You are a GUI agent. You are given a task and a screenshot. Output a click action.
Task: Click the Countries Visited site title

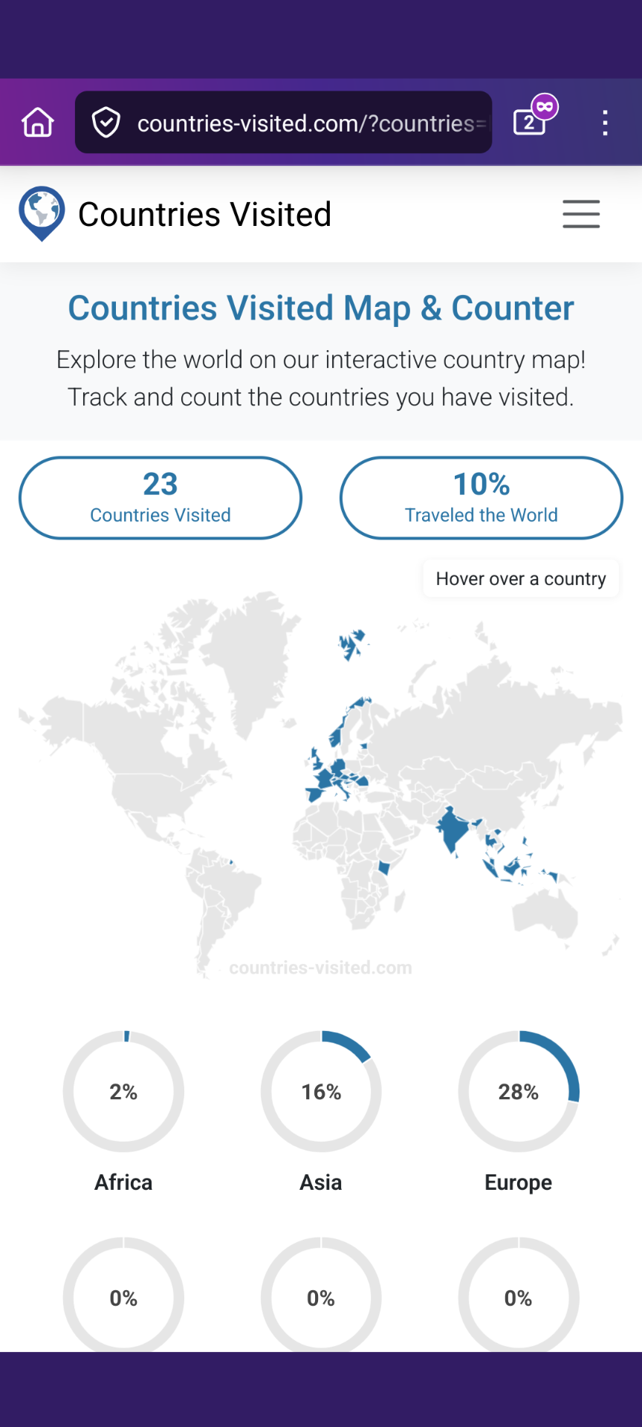(204, 215)
